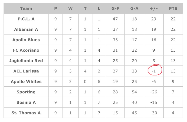Click St. Thomas A's -30 differential

(153, 113)
